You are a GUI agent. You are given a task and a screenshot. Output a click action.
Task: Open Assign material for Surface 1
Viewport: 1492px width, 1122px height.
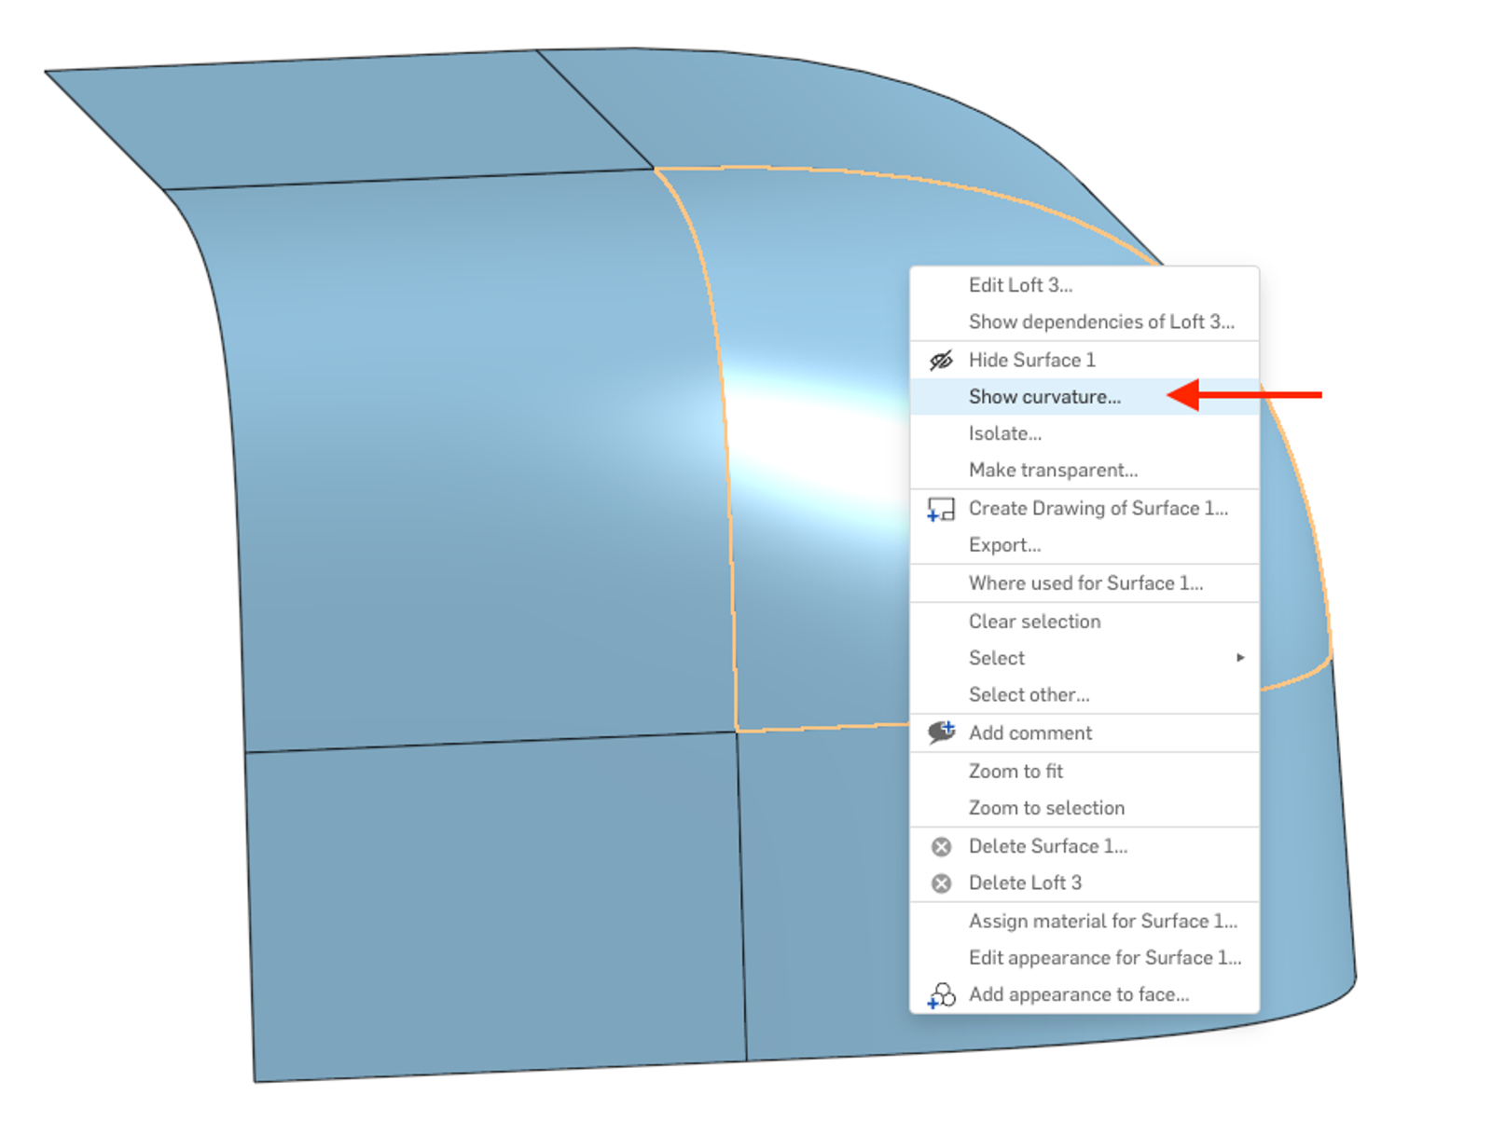click(x=1102, y=921)
